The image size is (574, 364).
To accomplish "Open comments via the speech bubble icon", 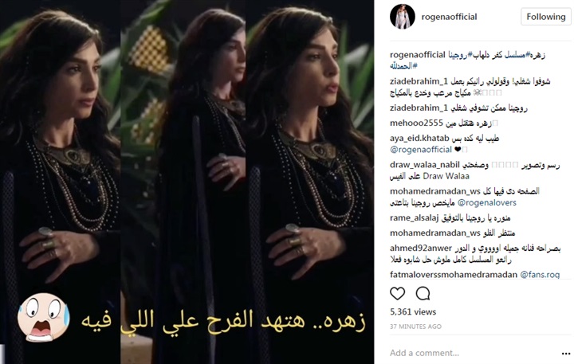I will pyautogui.click(x=423, y=293).
